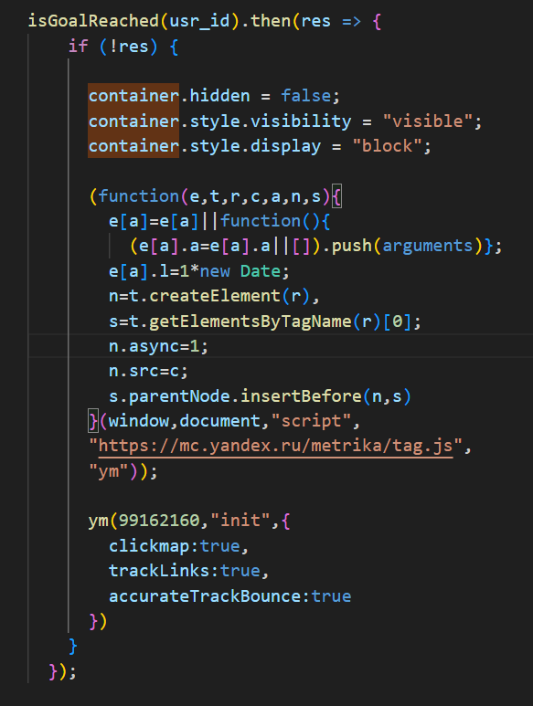This screenshot has width=533, height=706.
Task: Click the "false" value
Action: [x=306, y=96]
